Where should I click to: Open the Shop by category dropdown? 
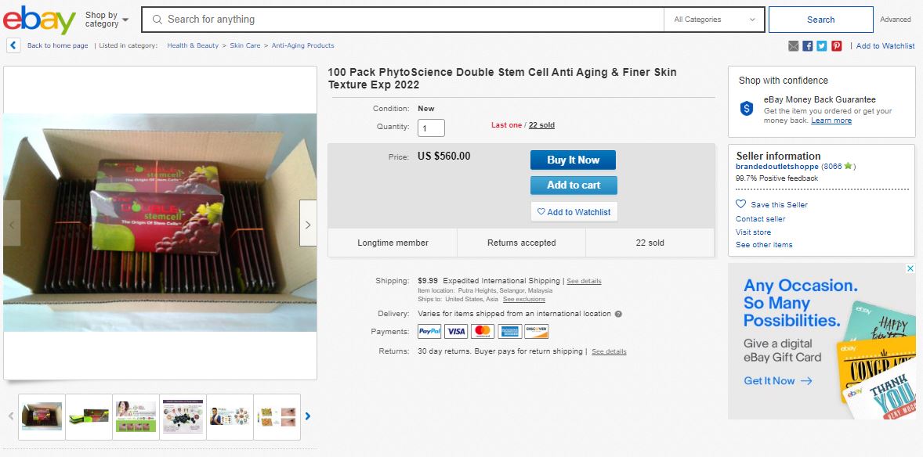(x=107, y=20)
